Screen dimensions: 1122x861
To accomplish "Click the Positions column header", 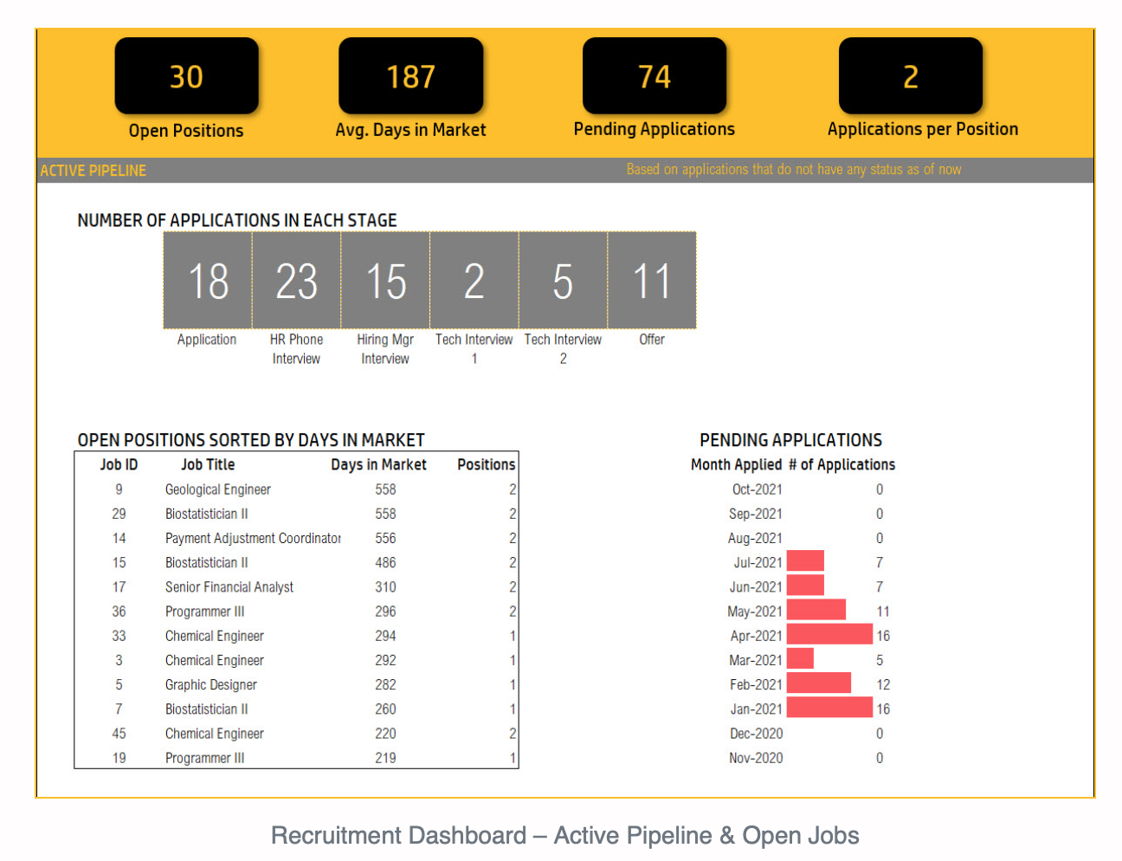I will click(486, 464).
